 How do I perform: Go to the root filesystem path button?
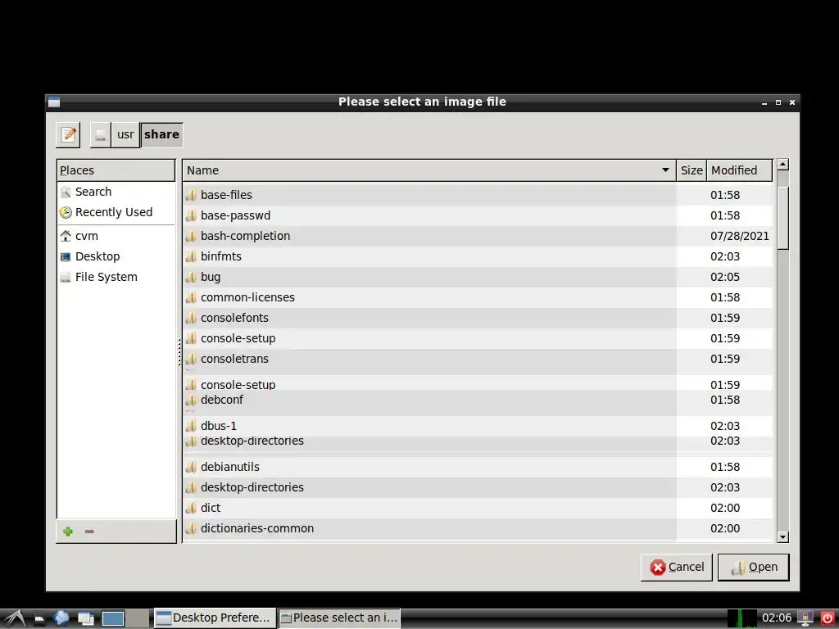coord(101,135)
